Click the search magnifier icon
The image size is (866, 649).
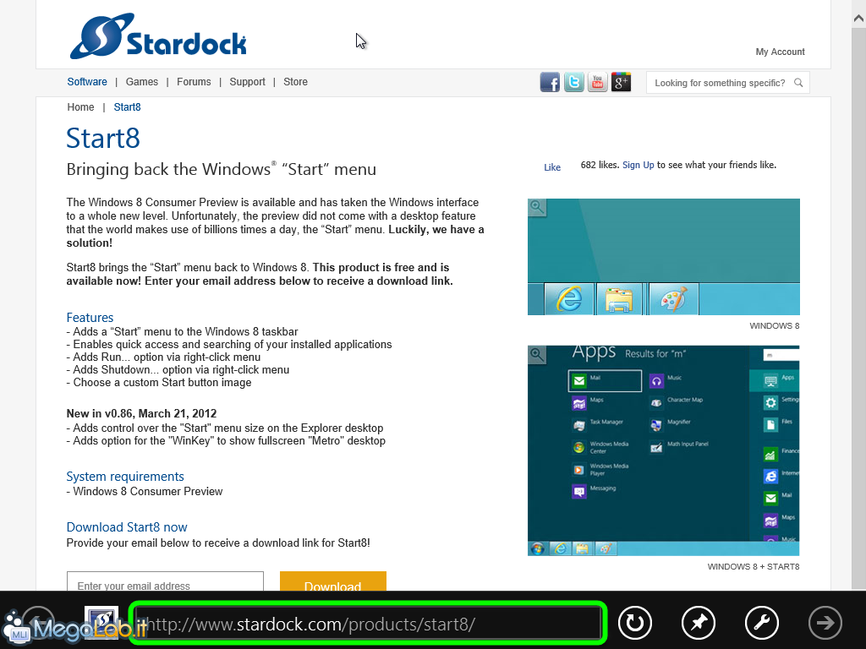[798, 83]
